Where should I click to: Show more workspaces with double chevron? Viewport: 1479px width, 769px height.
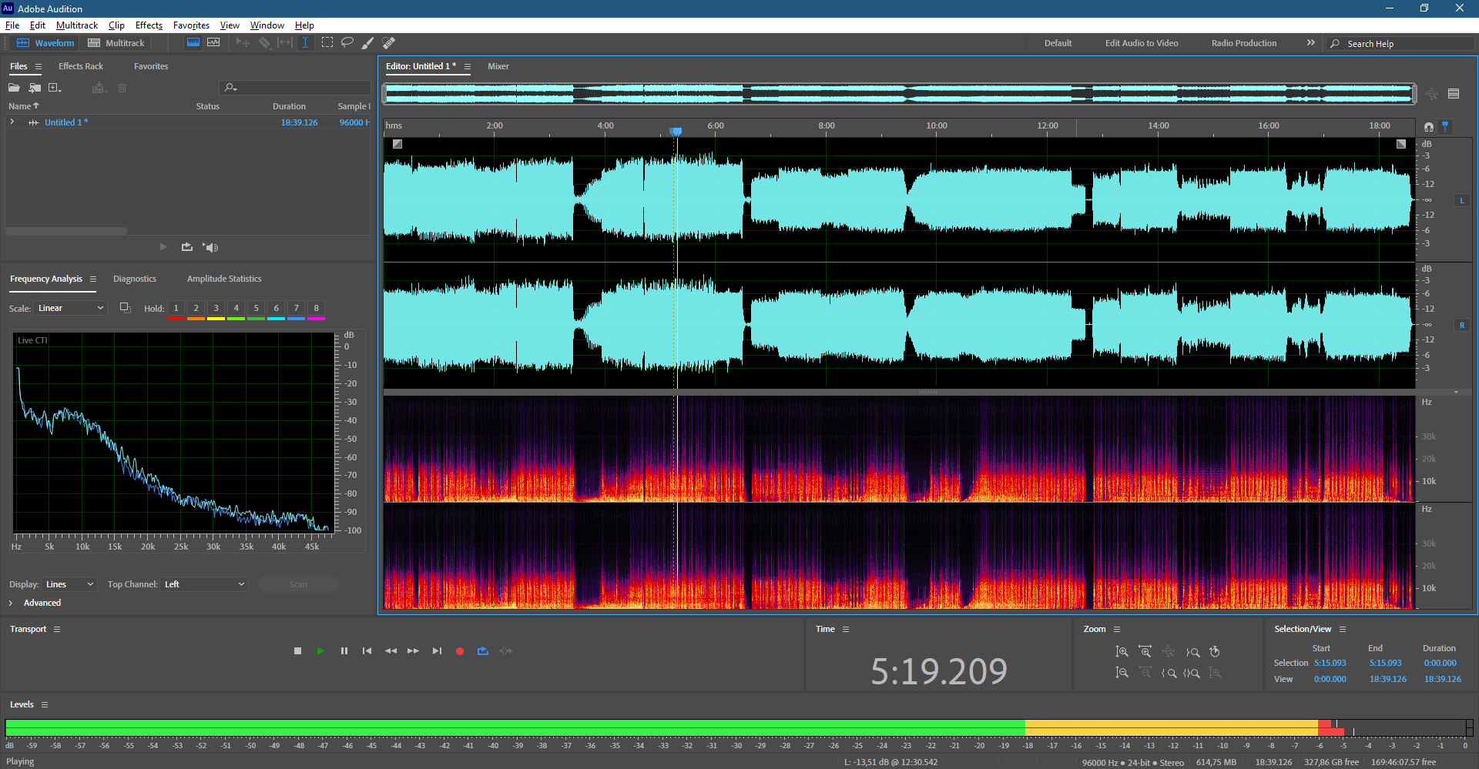click(1310, 43)
